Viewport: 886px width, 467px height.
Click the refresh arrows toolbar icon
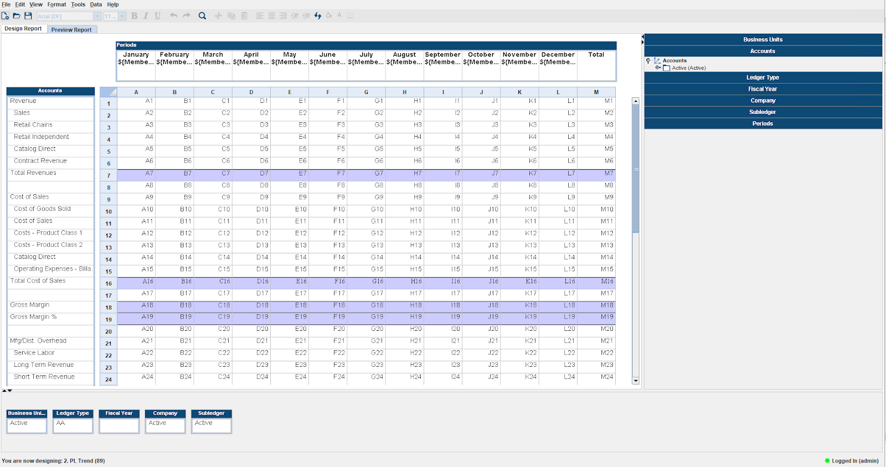318,16
